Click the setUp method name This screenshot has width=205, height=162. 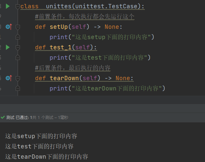[59, 27]
